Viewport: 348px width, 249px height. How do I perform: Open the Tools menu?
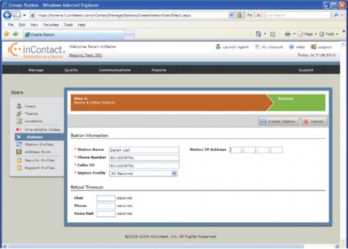coord(68,24)
